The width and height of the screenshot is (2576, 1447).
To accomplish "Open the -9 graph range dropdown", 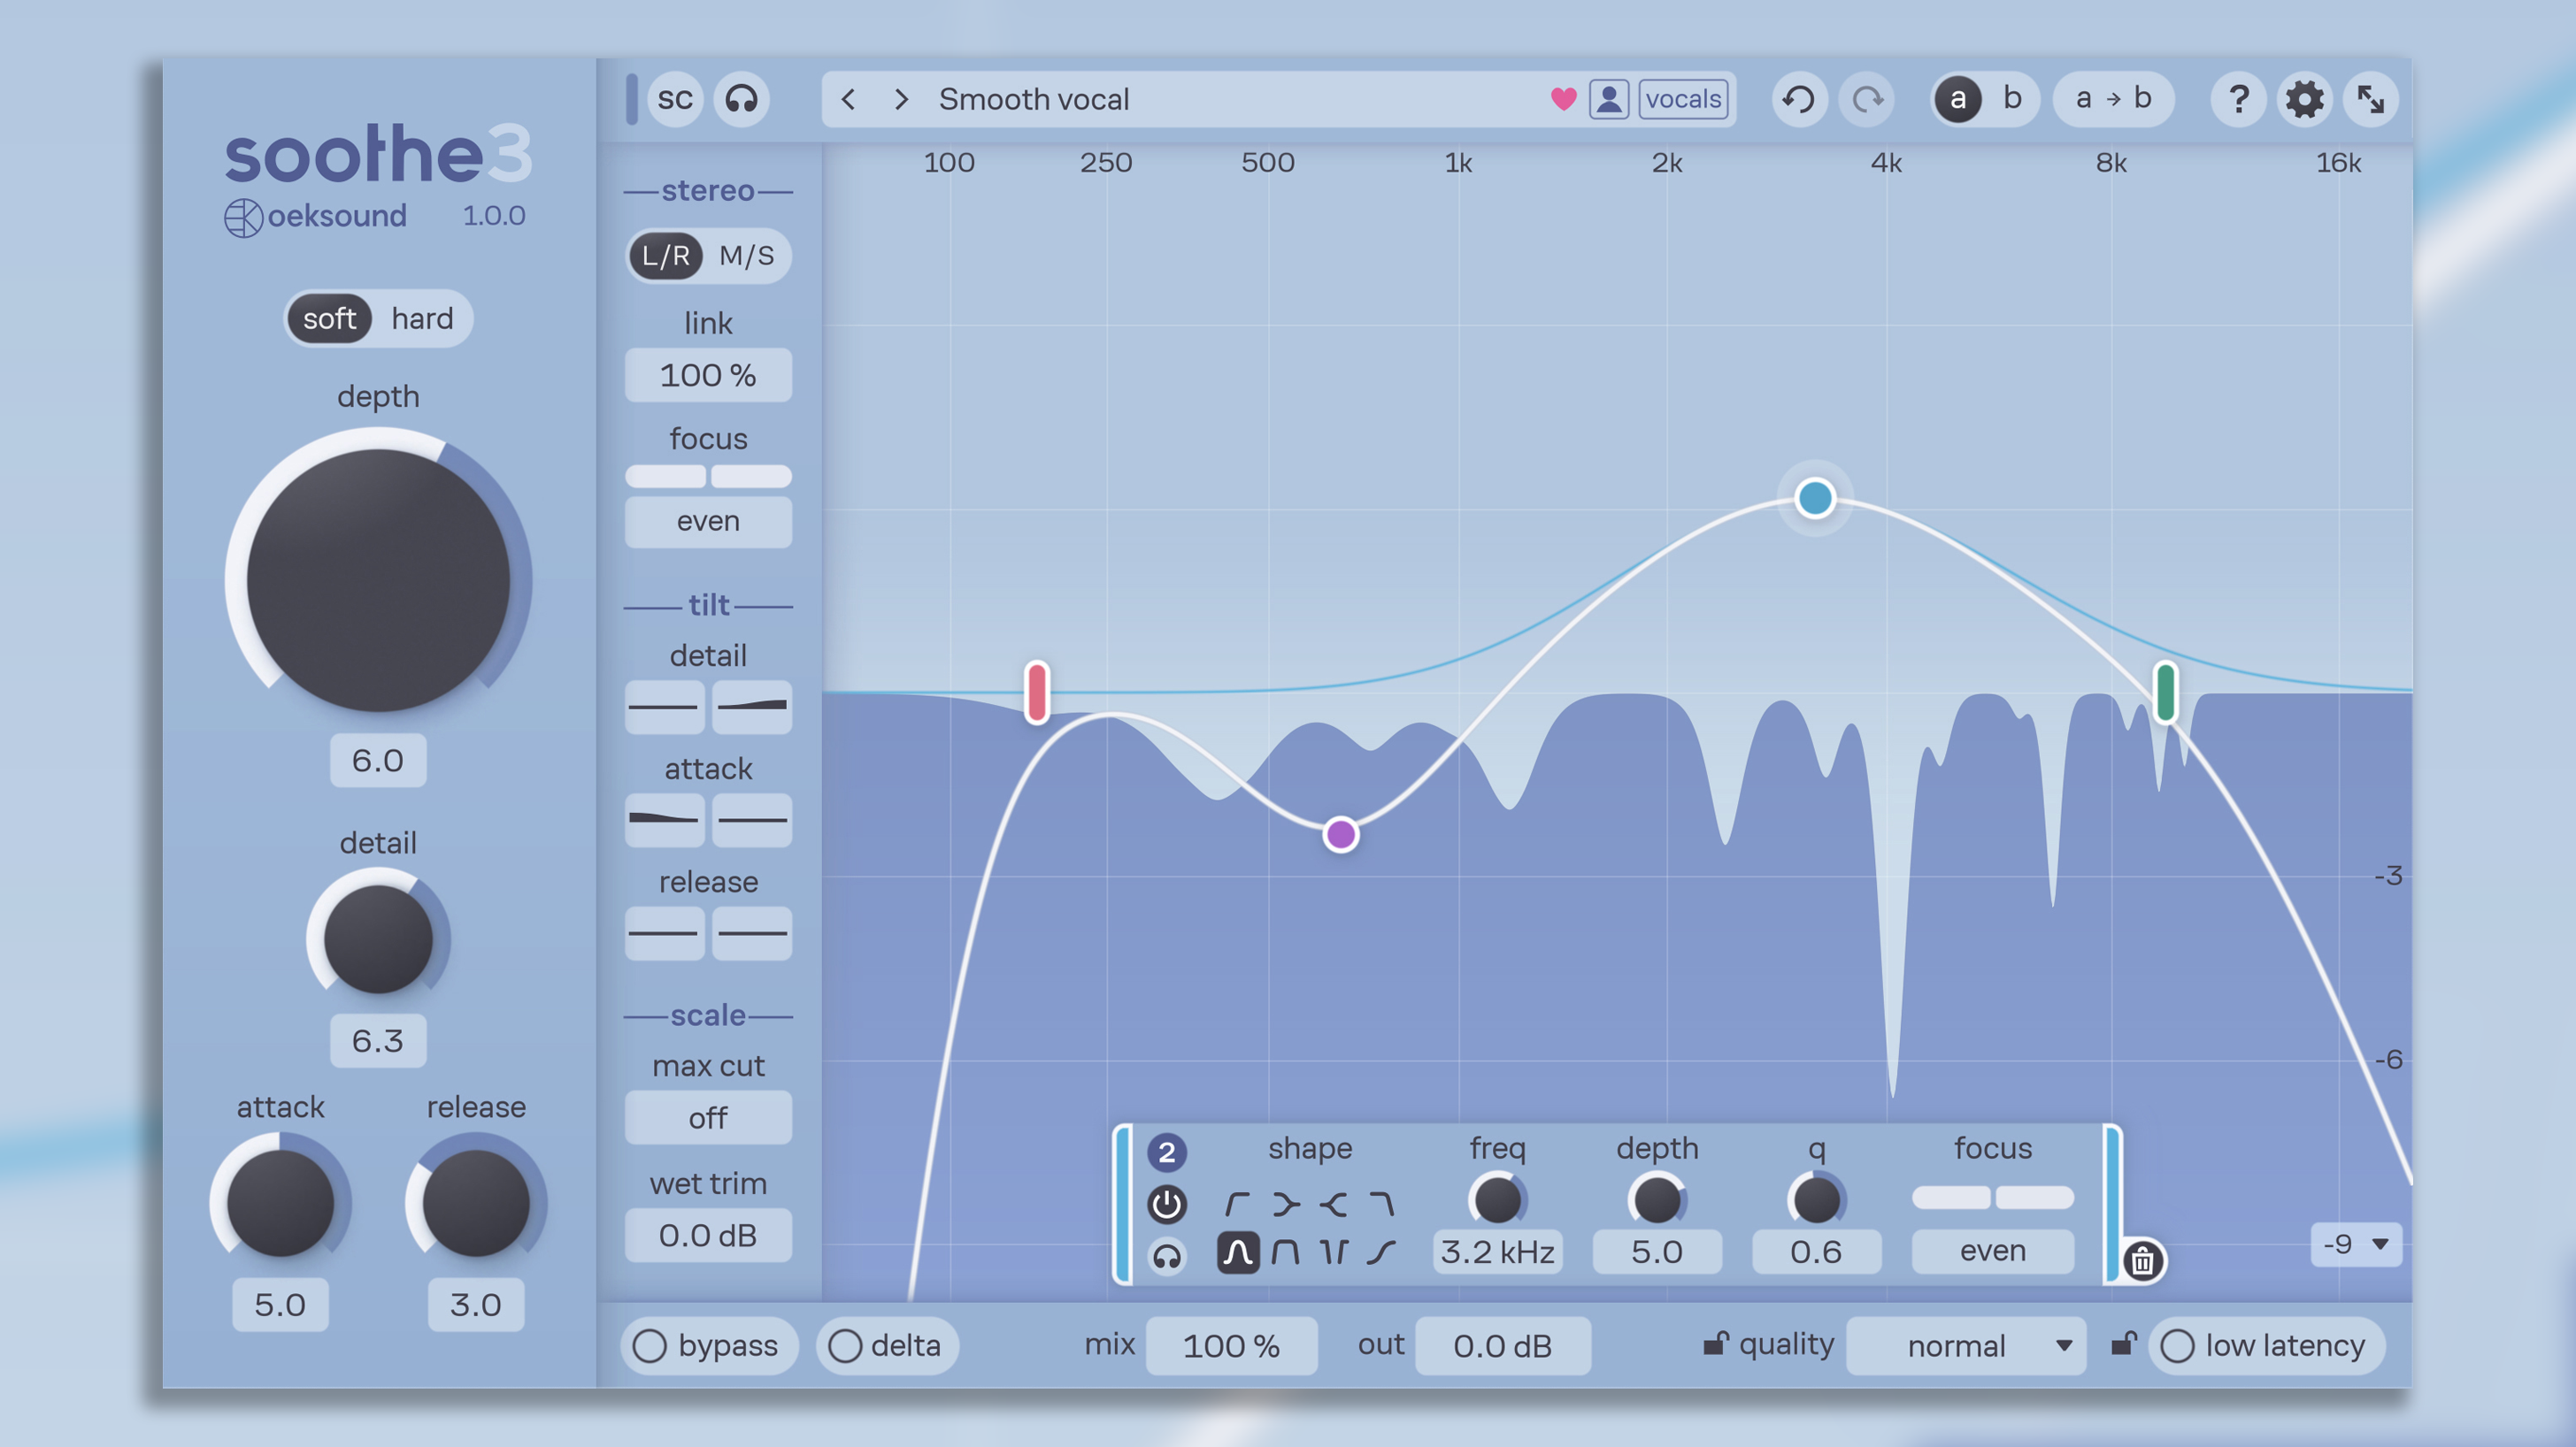I will [x=2356, y=1244].
